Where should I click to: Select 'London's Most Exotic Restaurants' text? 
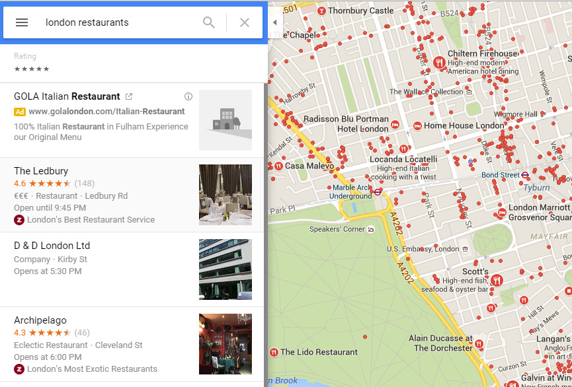click(92, 369)
